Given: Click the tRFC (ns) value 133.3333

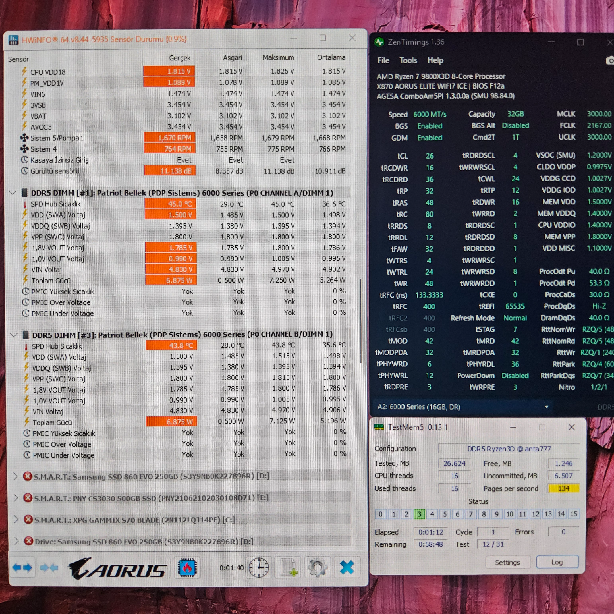Looking at the screenshot, I should coord(429,295).
